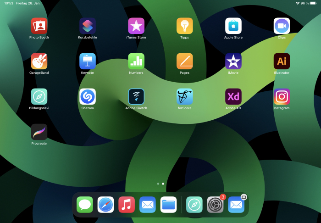The height and width of the screenshot is (223, 321).
Task: Launch Instagram
Action: tap(282, 97)
